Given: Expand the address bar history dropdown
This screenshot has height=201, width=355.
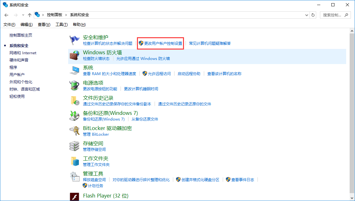Looking at the screenshot, I should [x=306, y=15].
